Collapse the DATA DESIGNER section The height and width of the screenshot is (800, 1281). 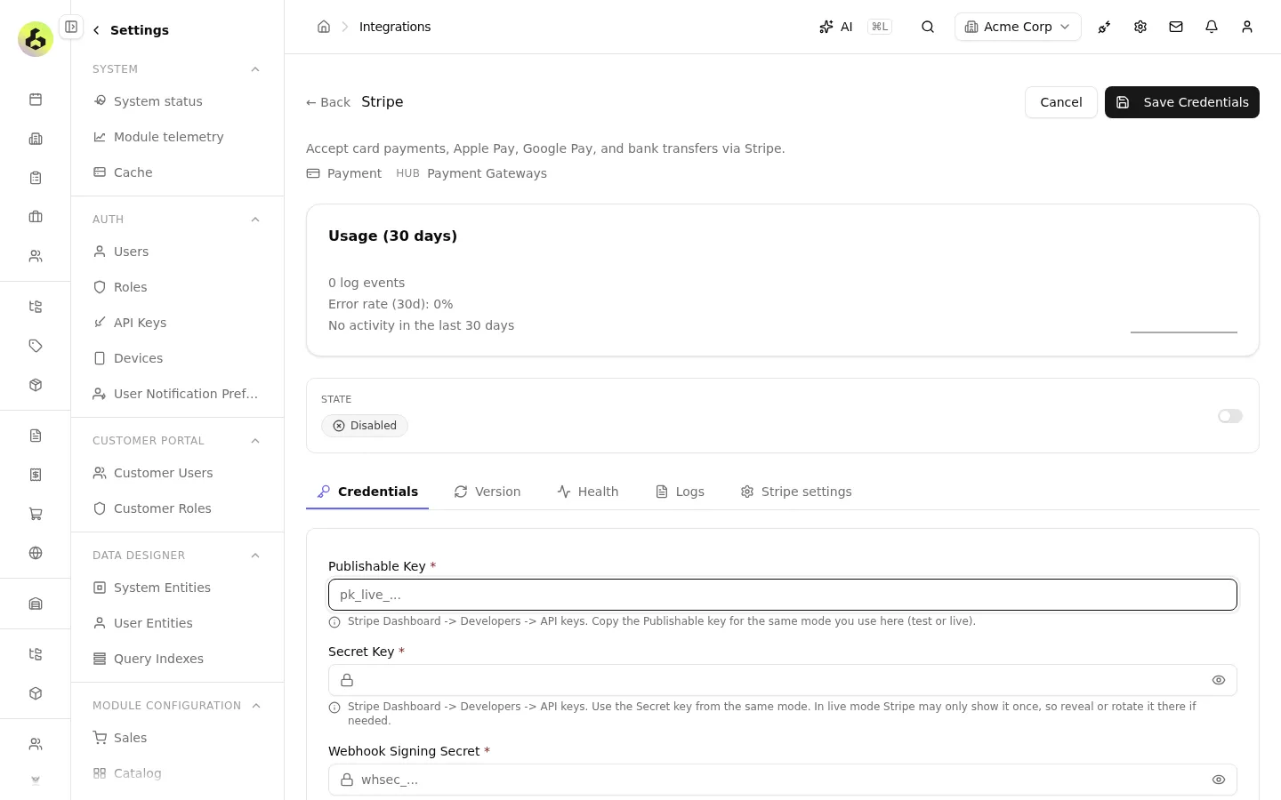point(255,556)
